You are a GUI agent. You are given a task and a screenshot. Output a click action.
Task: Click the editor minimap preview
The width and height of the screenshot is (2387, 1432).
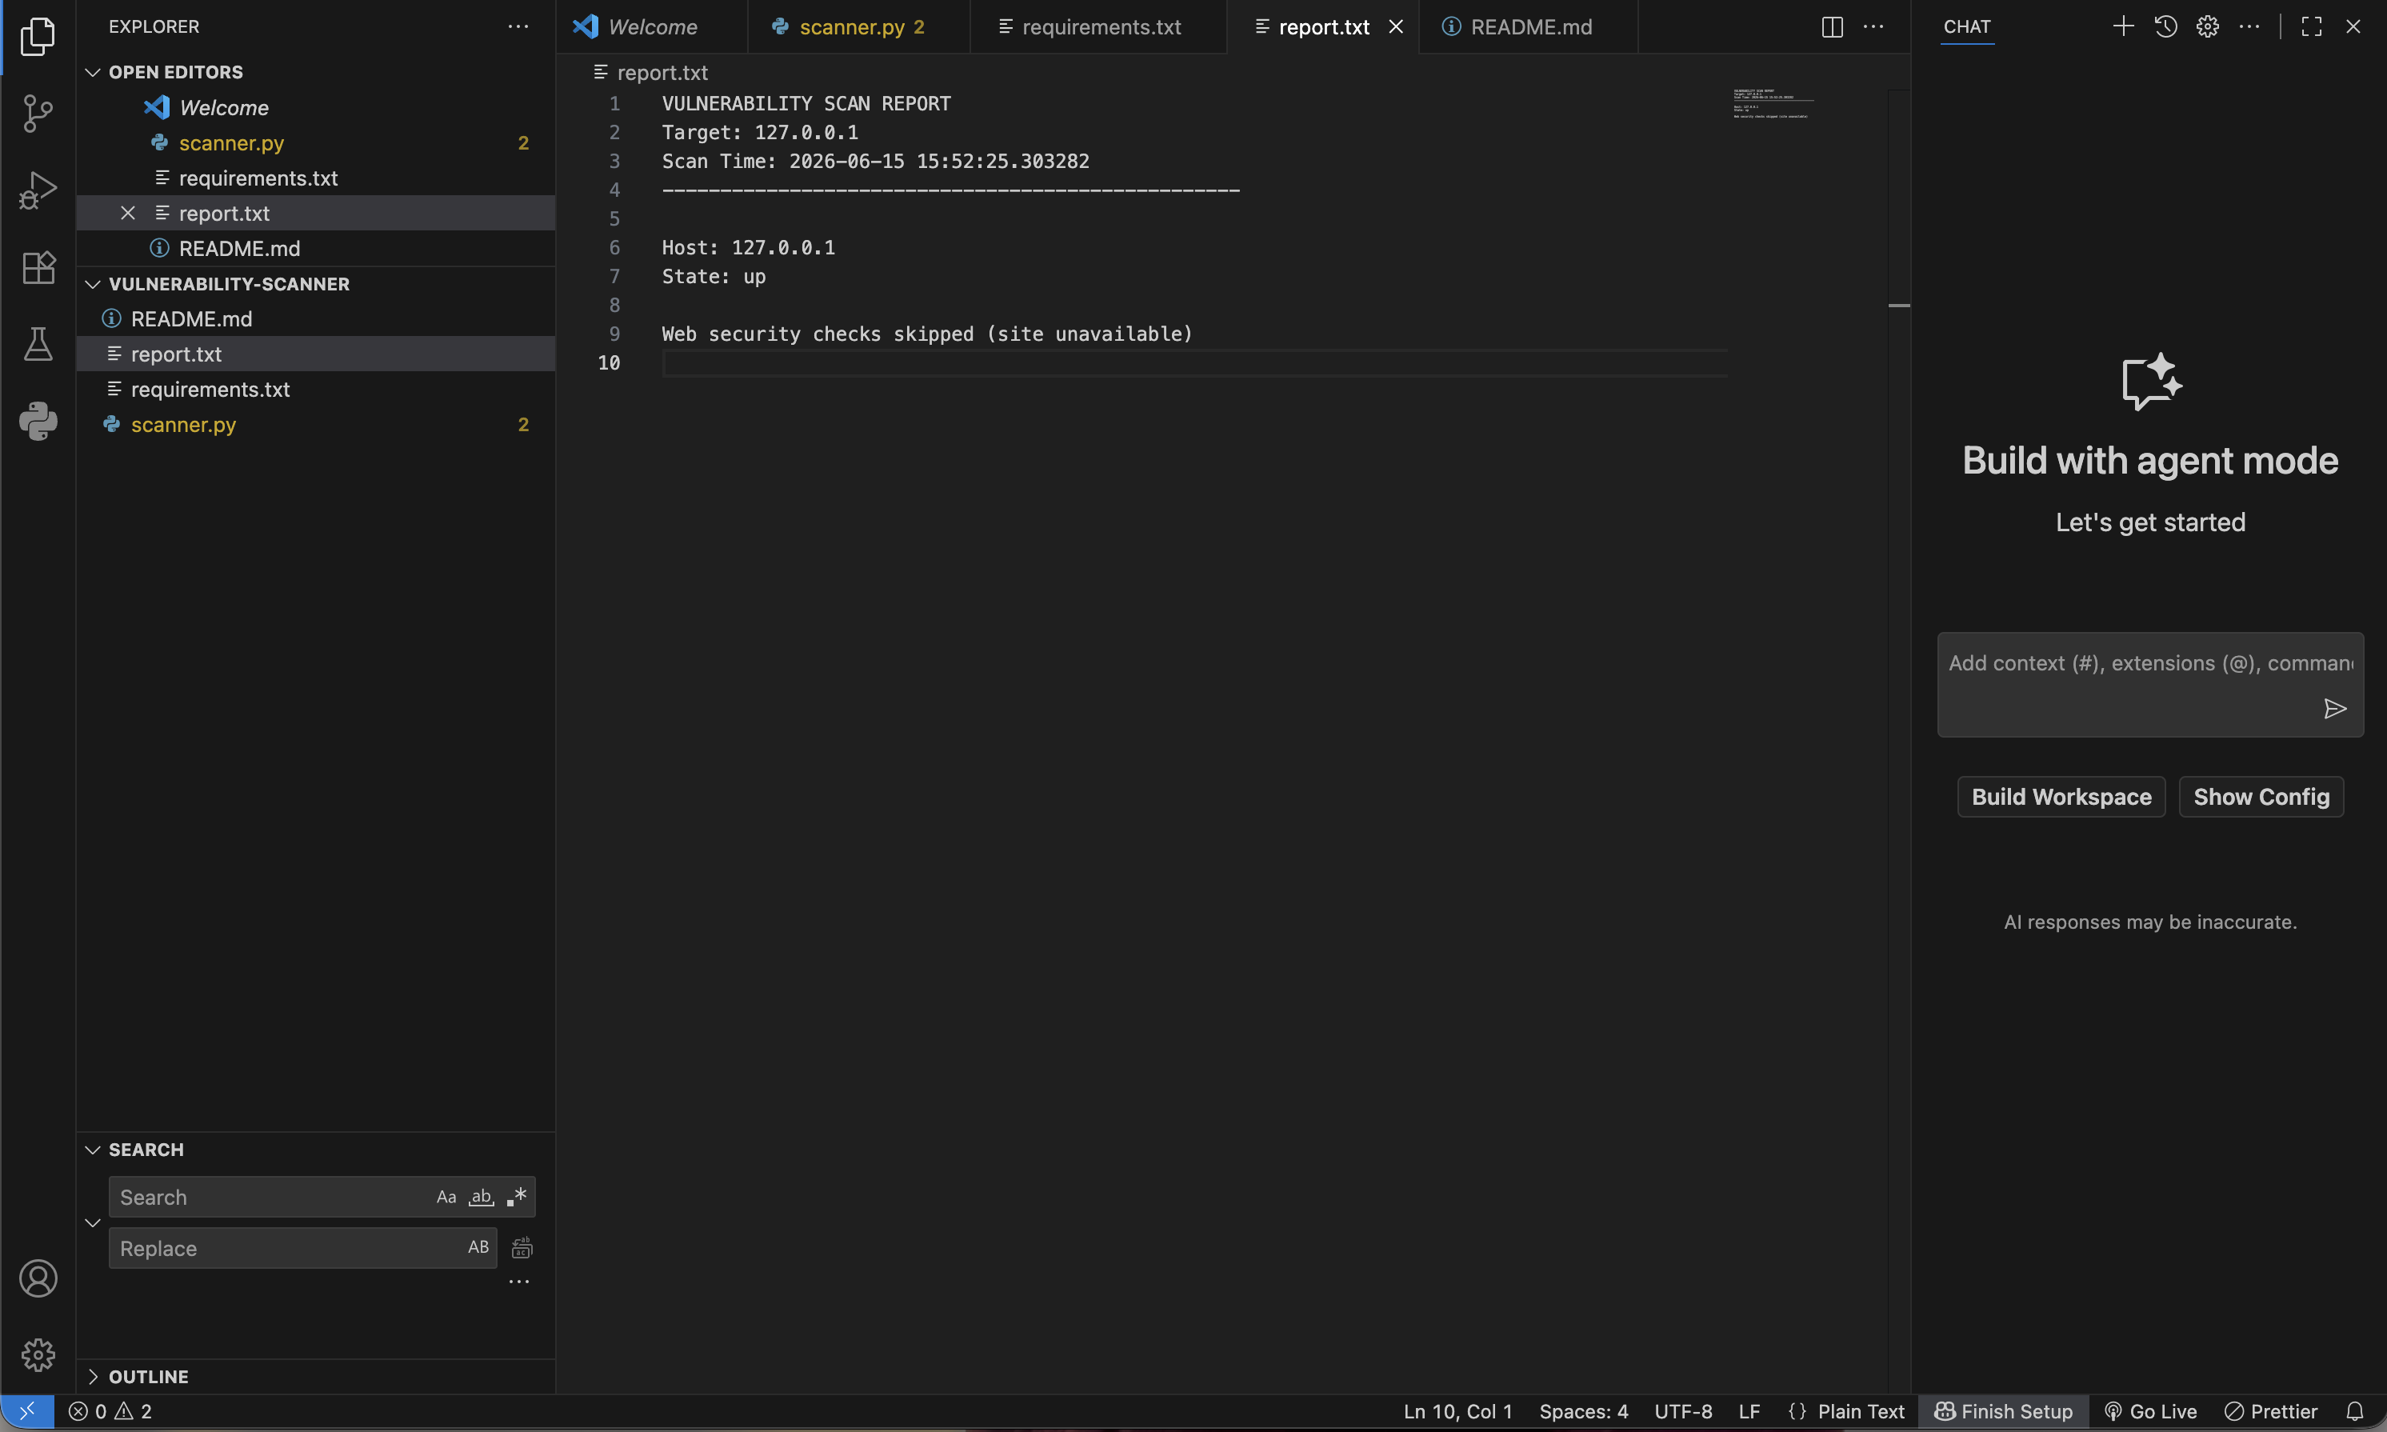(1773, 103)
